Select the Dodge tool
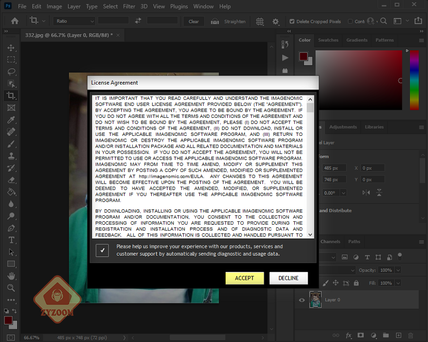 pyautogui.click(x=11, y=216)
